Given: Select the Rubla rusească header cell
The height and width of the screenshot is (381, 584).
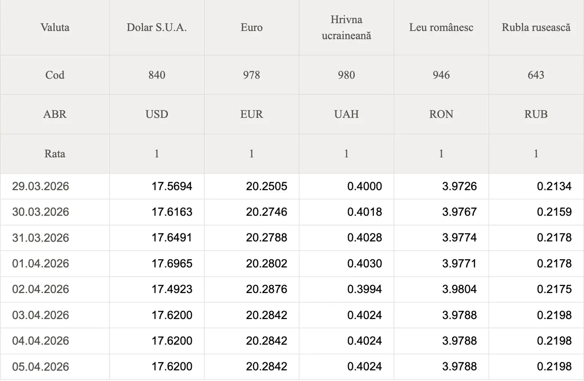Looking at the screenshot, I should 536,27.
